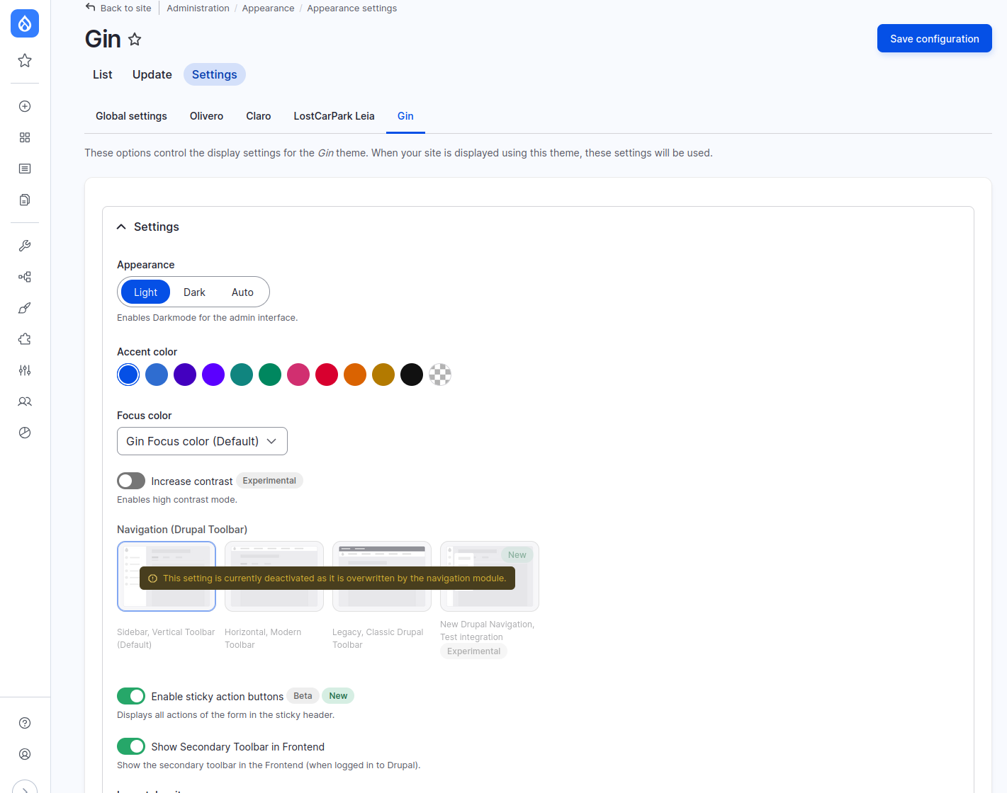Viewport: 1007px width, 793px height.
Task: Click the wrench sidebar icon
Action: click(25, 246)
